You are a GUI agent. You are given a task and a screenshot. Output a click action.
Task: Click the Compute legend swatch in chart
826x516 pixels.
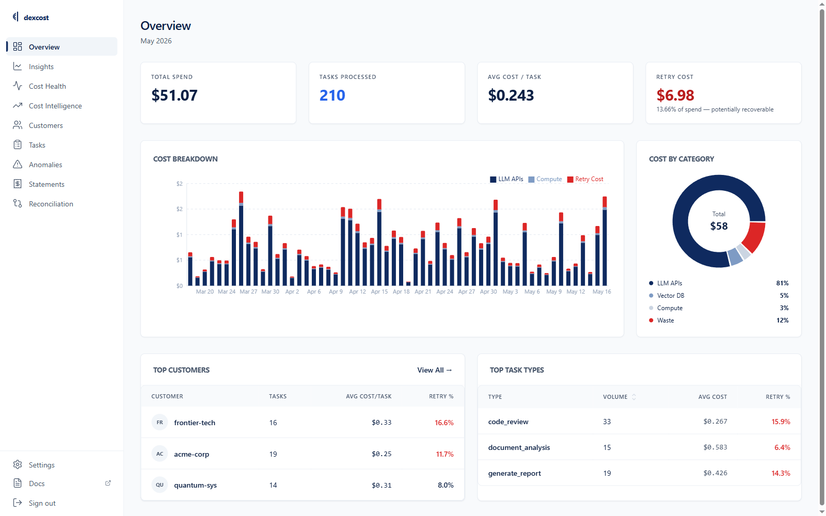click(531, 180)
